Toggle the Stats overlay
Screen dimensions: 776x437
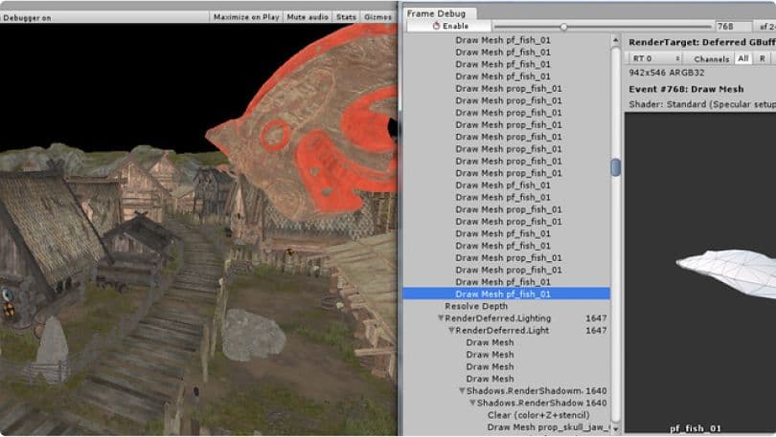347,16
